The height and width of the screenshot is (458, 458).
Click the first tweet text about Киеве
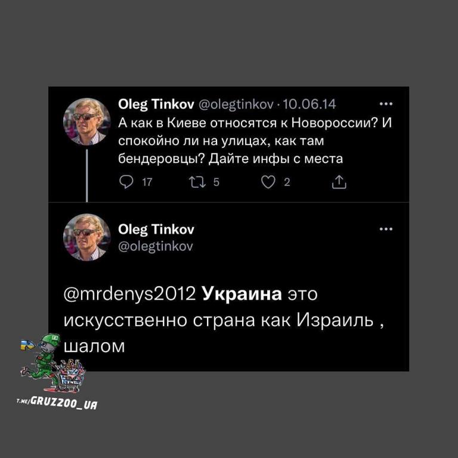pos(255,141)
